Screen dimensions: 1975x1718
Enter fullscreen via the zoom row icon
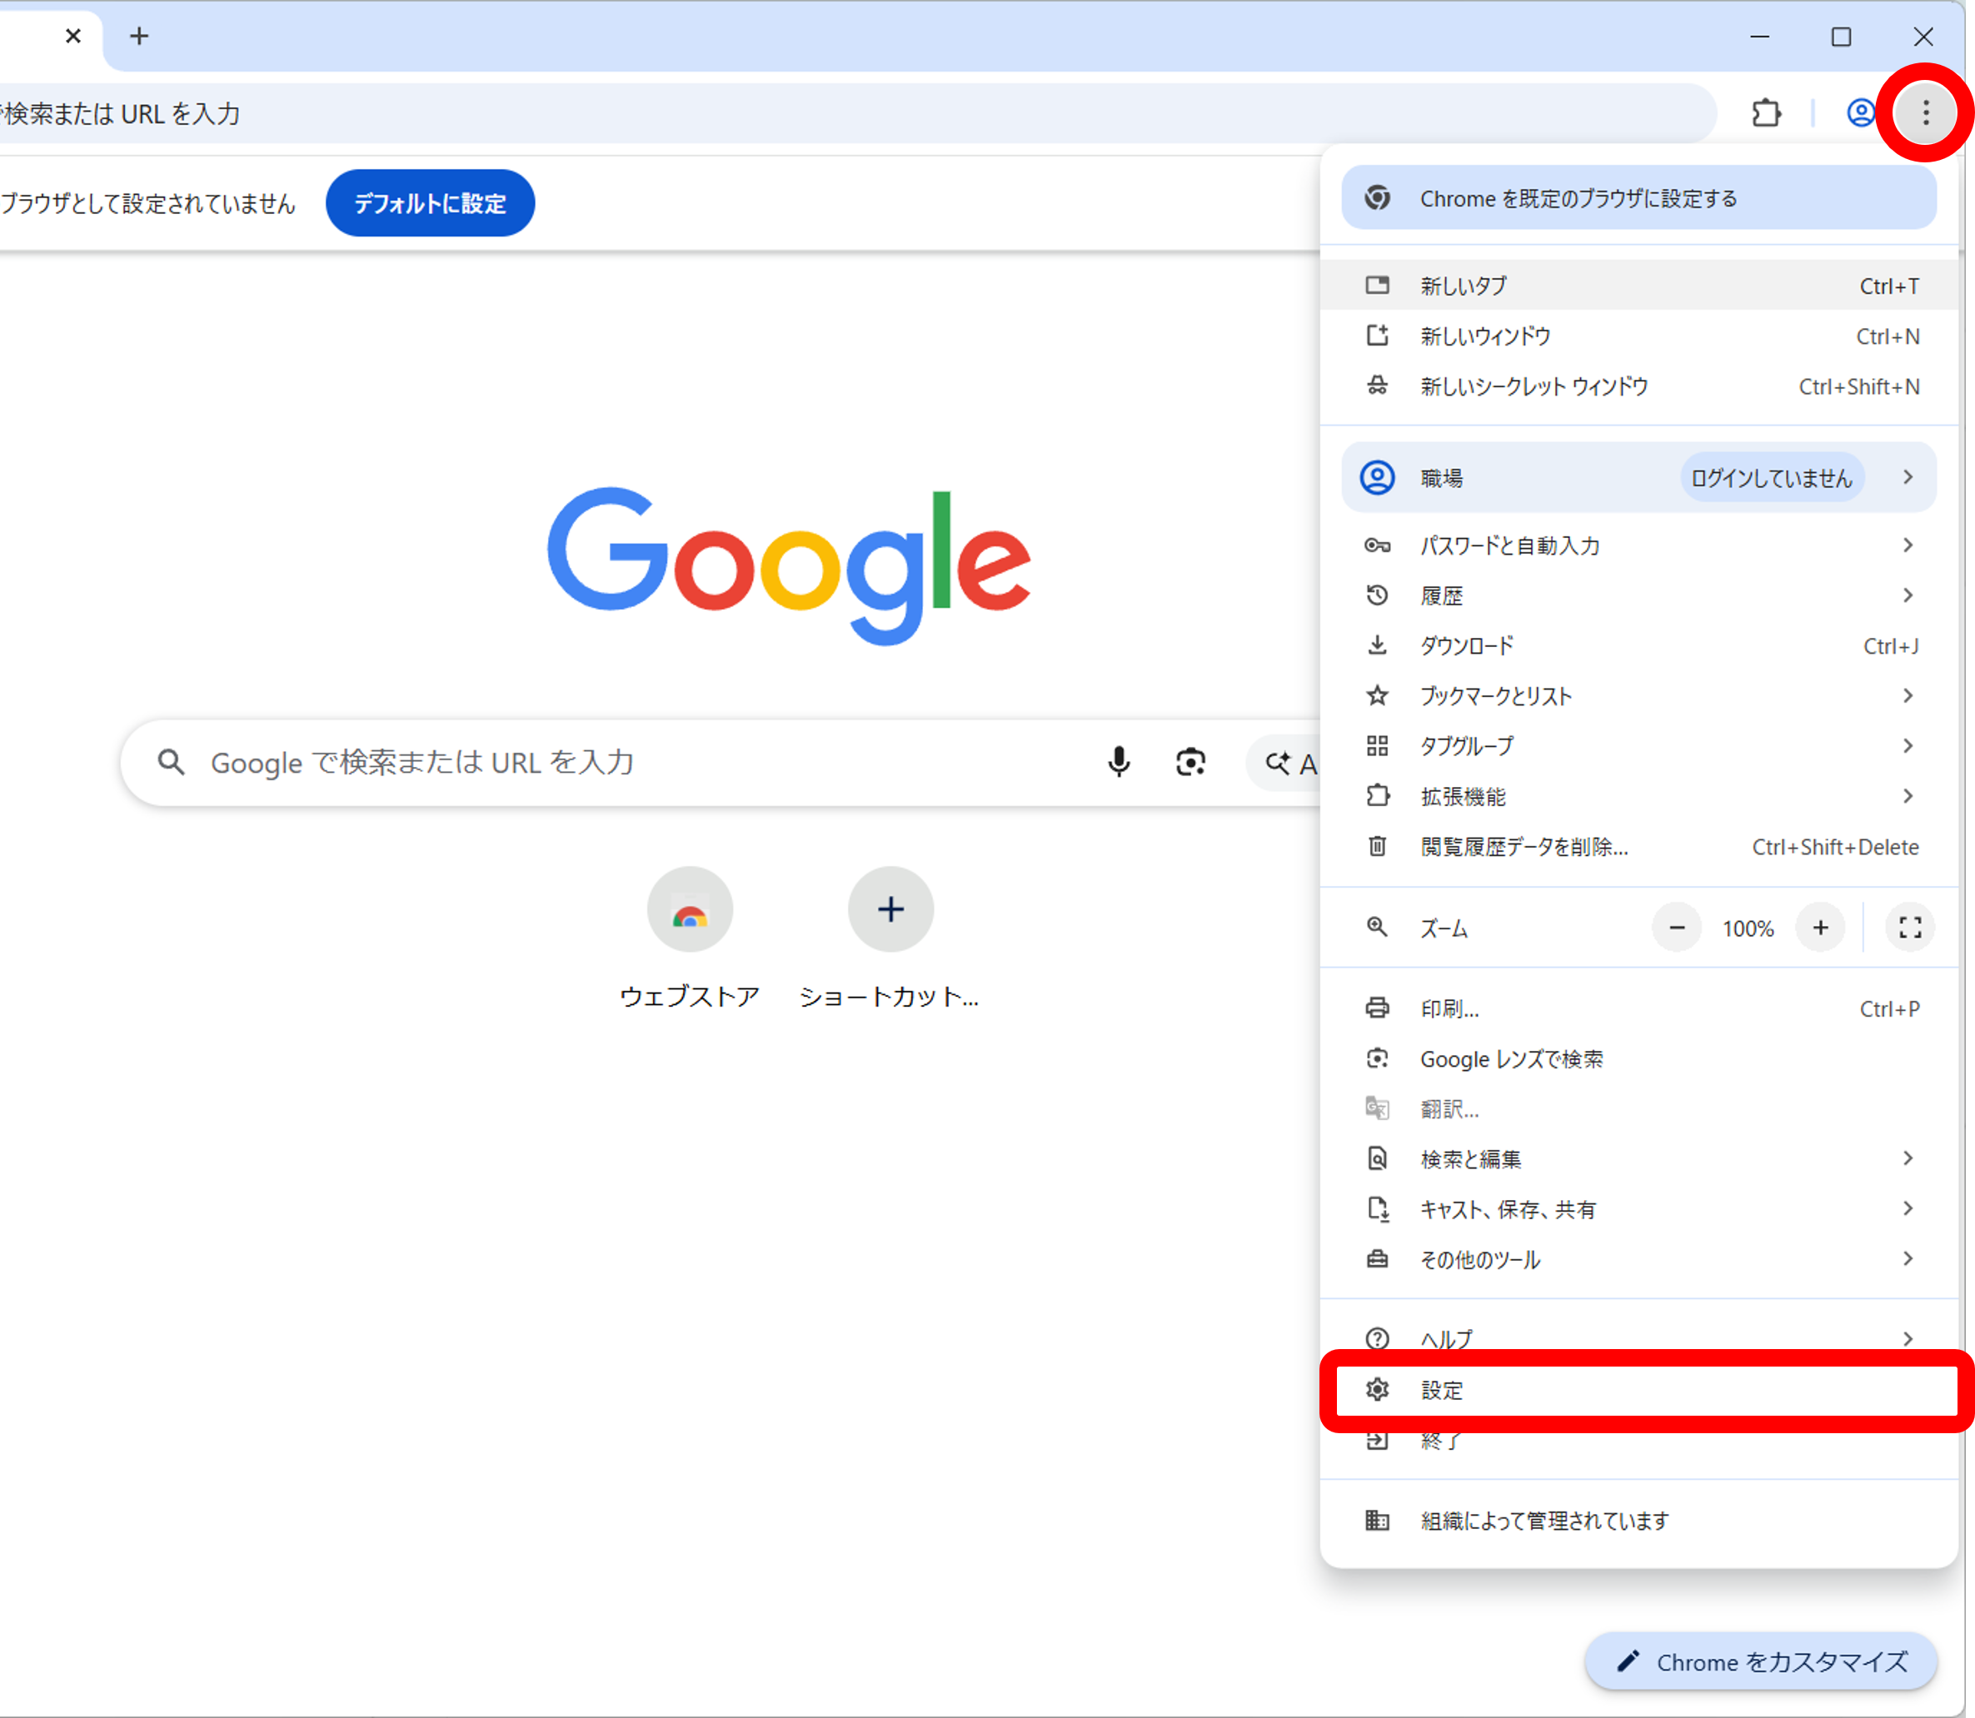(1909, 927)
